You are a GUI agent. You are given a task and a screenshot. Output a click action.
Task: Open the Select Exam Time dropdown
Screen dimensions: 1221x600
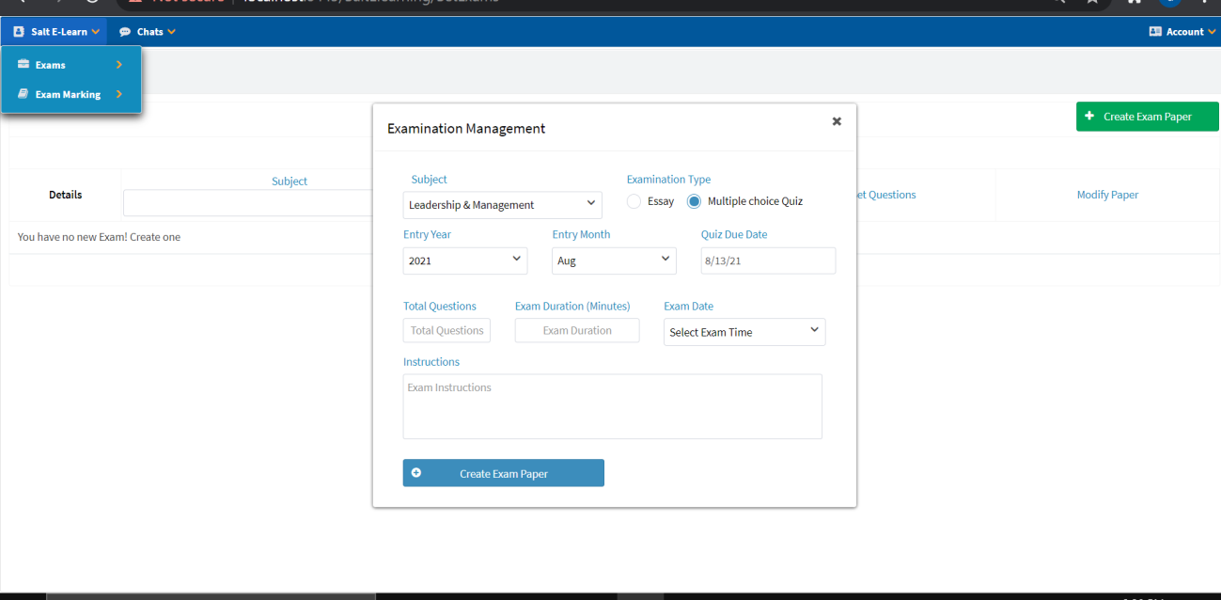click(744, 332)
